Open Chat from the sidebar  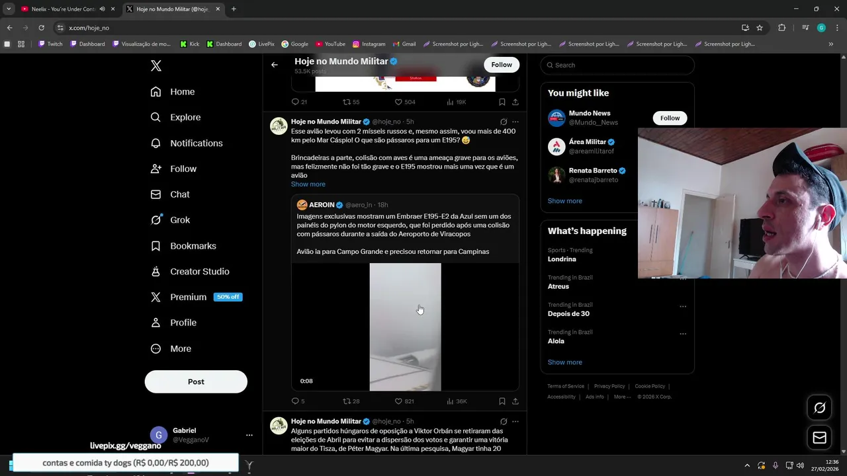pos(170,194)
